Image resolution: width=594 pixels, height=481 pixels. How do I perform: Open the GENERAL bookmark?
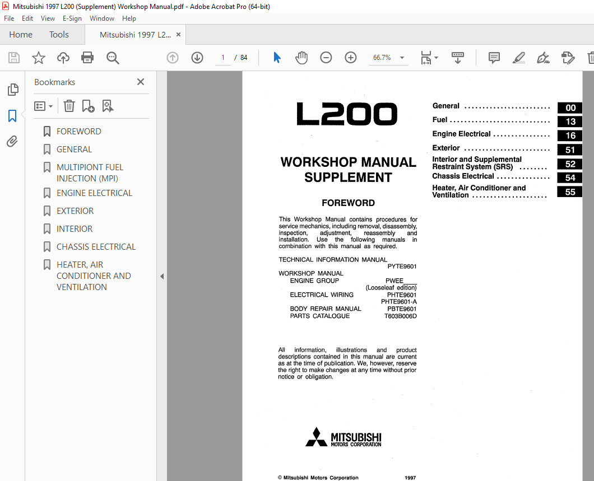(74, 149)
